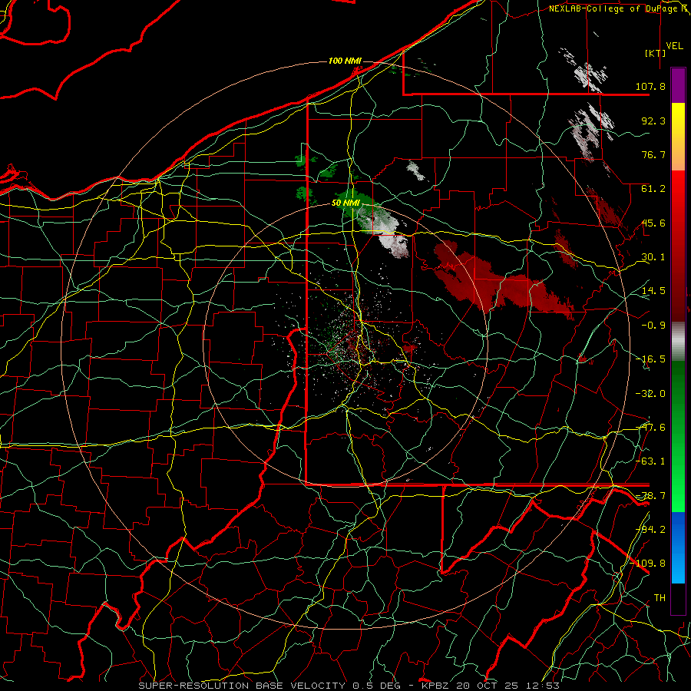Select the -109.8 value on velocity scale
This screenshot has height=691, width=691.
649,564
